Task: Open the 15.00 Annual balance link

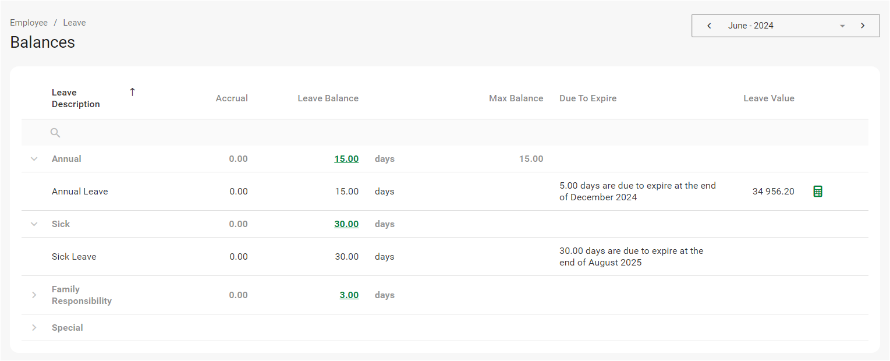Action: [x=346, y=159]
